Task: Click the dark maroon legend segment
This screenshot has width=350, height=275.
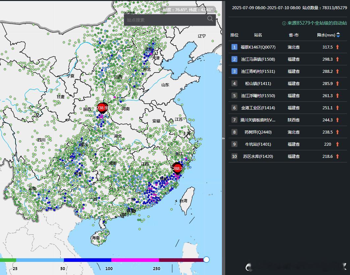Action: coord(181,260)
